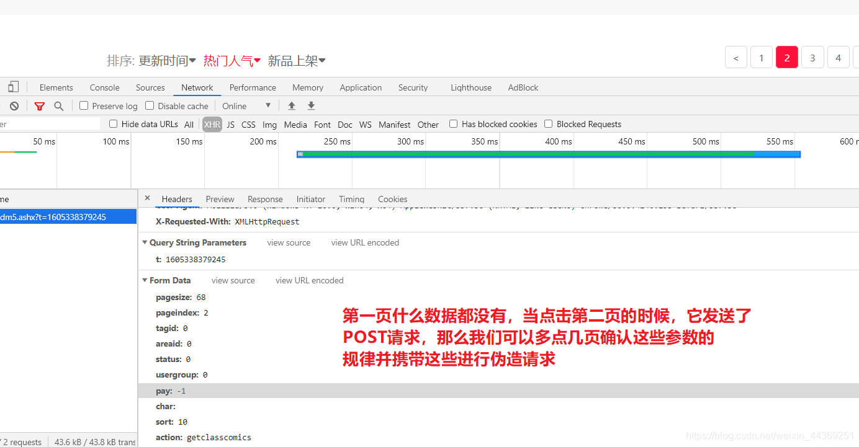Screen dimensions: 859x447
Task: Click the export HAR download arrow
Action: 312,106
